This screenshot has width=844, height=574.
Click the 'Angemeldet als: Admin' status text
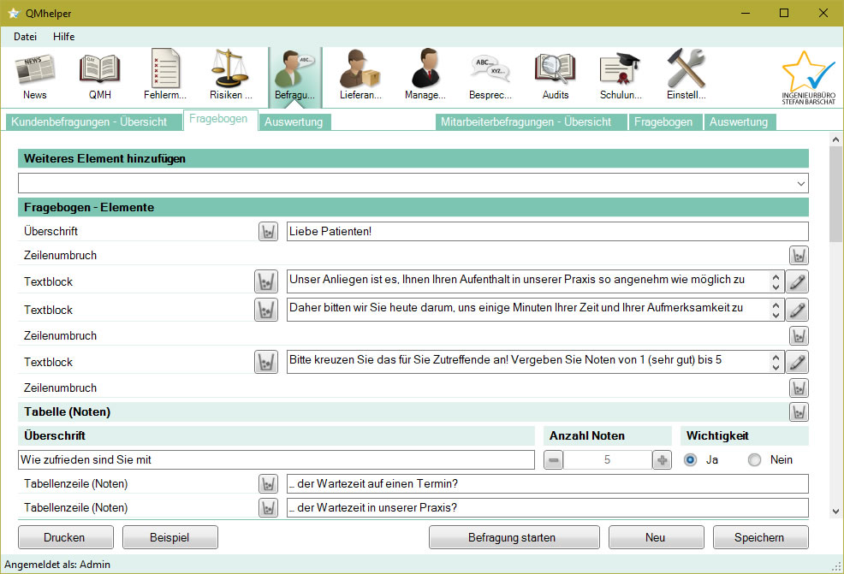point(57,565)
